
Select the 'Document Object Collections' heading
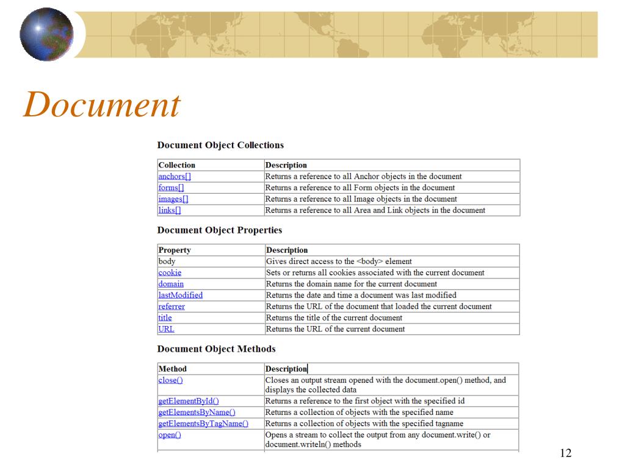click(x=220, y=145)
